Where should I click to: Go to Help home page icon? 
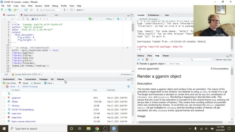coord(147,60)
